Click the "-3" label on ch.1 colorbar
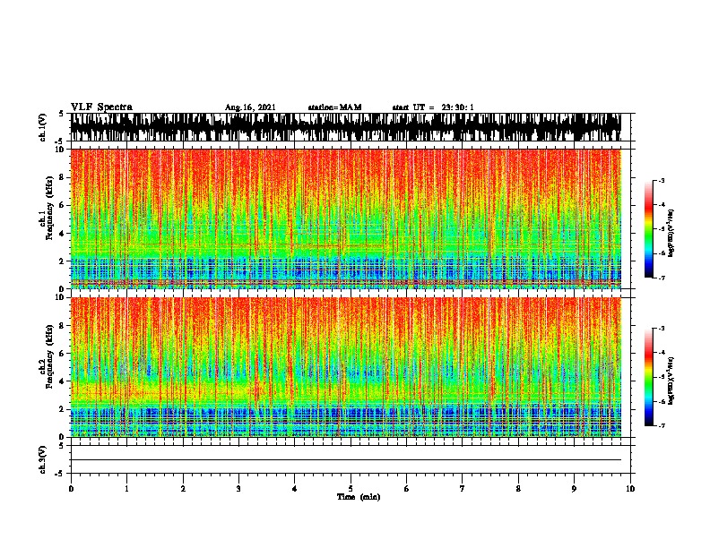Screen dimensions: 710x548 pyautogui.click(x=661, y=180)
